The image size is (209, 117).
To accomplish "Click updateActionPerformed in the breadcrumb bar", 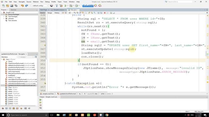I will tap(68, 94).
